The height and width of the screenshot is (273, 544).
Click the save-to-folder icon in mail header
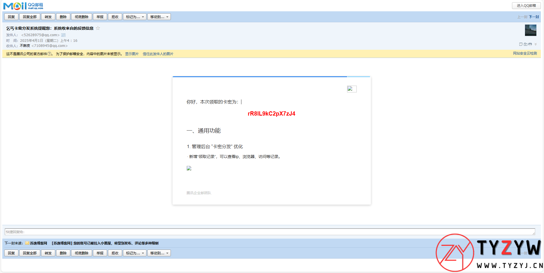point(525,44)
